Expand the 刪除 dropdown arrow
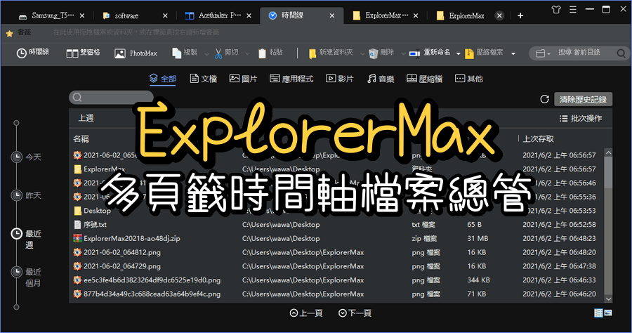This screenshot has width=632, height=333. click(x=403, y=53)
